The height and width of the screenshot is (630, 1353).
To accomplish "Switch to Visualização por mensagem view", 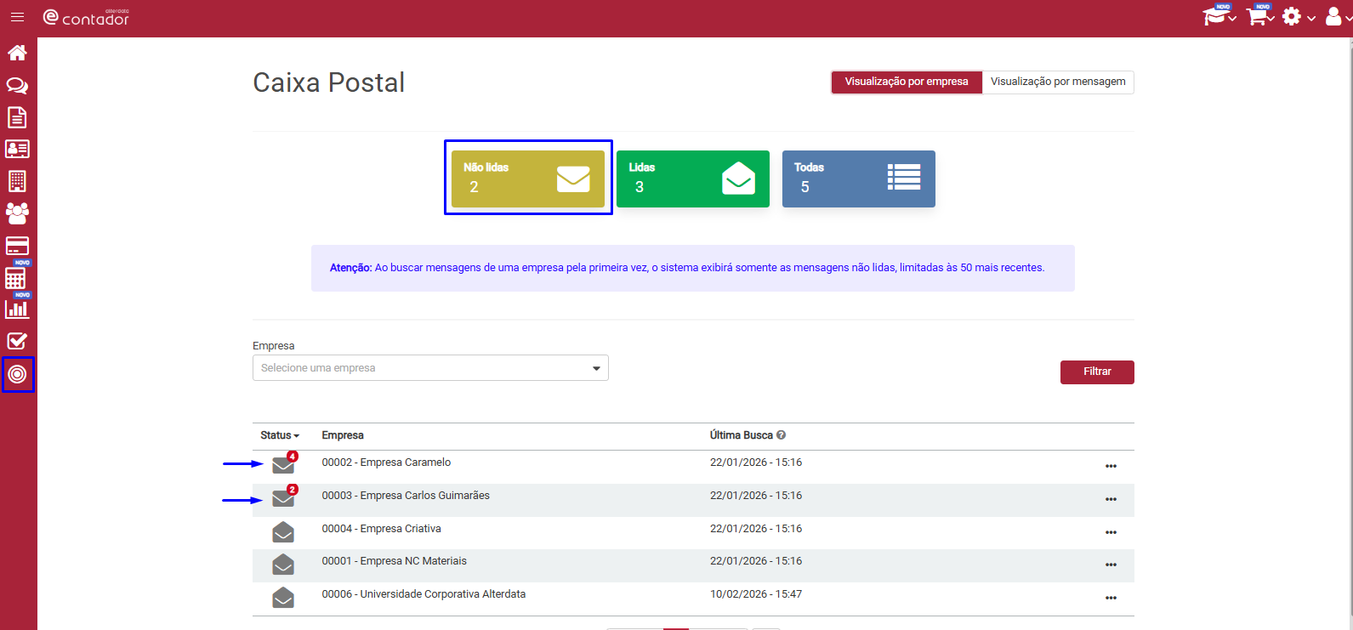I will click(x=1058, y=82).
